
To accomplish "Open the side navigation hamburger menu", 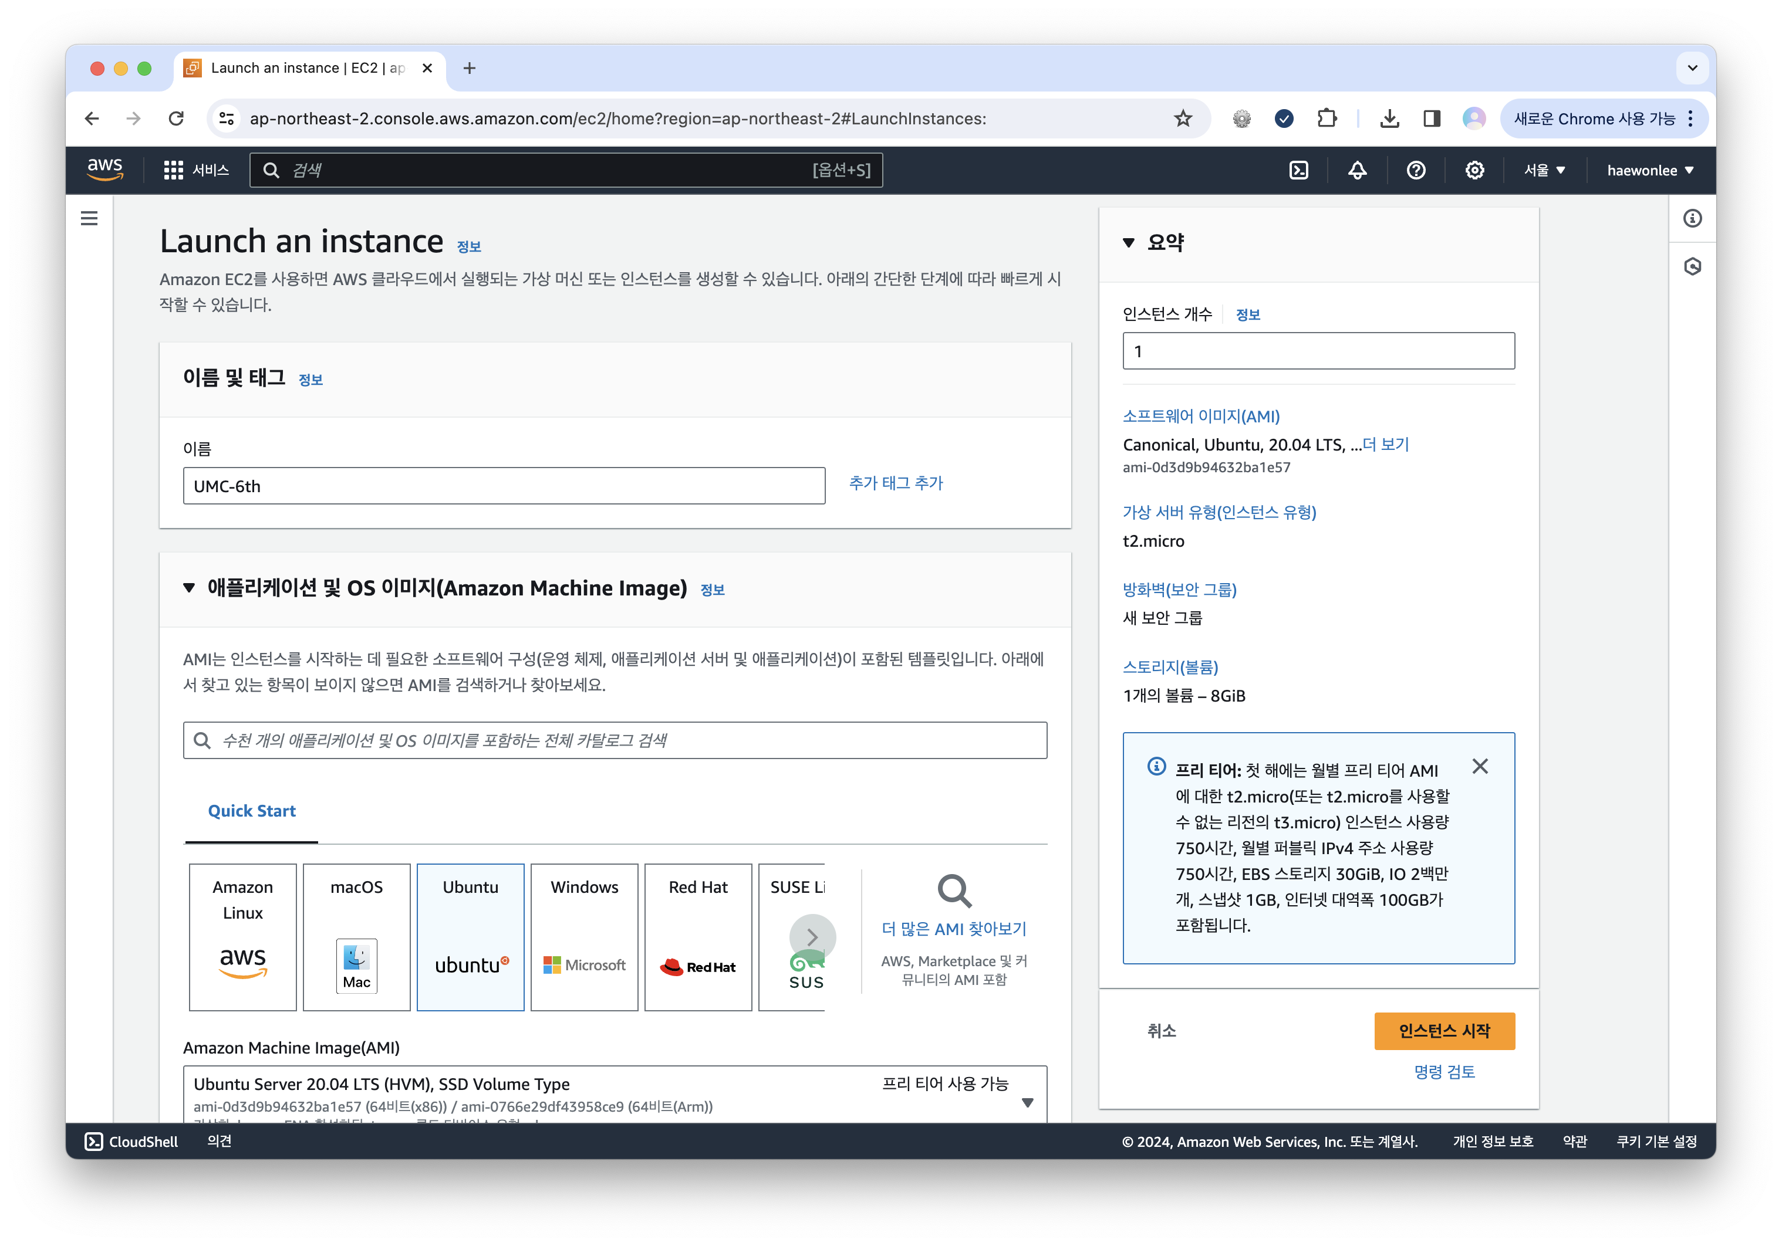I will point(89,218).
